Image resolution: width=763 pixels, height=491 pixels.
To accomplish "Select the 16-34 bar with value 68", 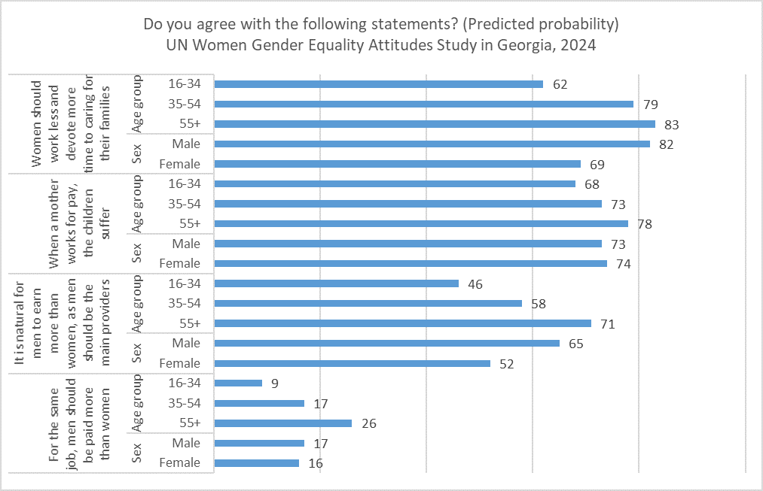I will coord(395,183).
